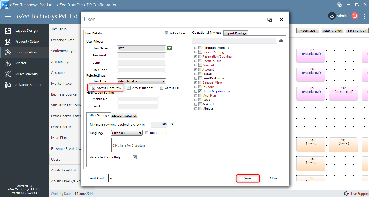This screenshot has width=369, height=197.
Task: Click the Configuration gear icon
Action: tap(8, 52)
